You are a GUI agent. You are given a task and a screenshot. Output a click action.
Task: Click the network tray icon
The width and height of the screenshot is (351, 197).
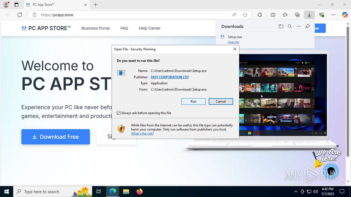pyautogui.click(x=309, y=192)
